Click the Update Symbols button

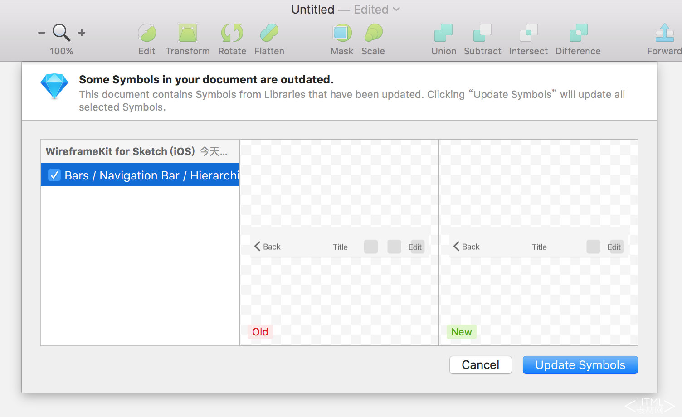tap(580, 365)
